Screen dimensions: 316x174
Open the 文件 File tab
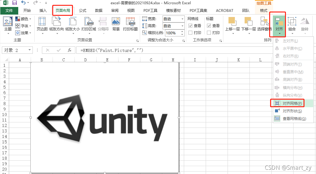point(9,10)
